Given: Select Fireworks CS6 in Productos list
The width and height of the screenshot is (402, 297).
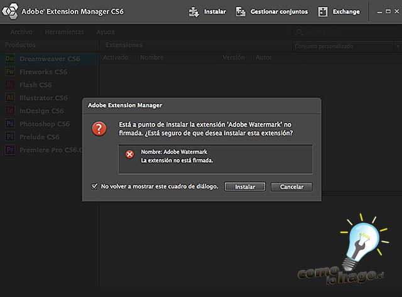Looking at the screenshot, I should pos(50,72).
